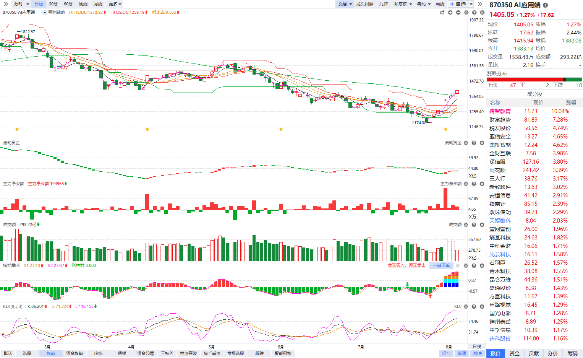Open the 前复权 adjustment dropdown
Viewport: 583px width, 358px height.
click(x=403, y=4)
